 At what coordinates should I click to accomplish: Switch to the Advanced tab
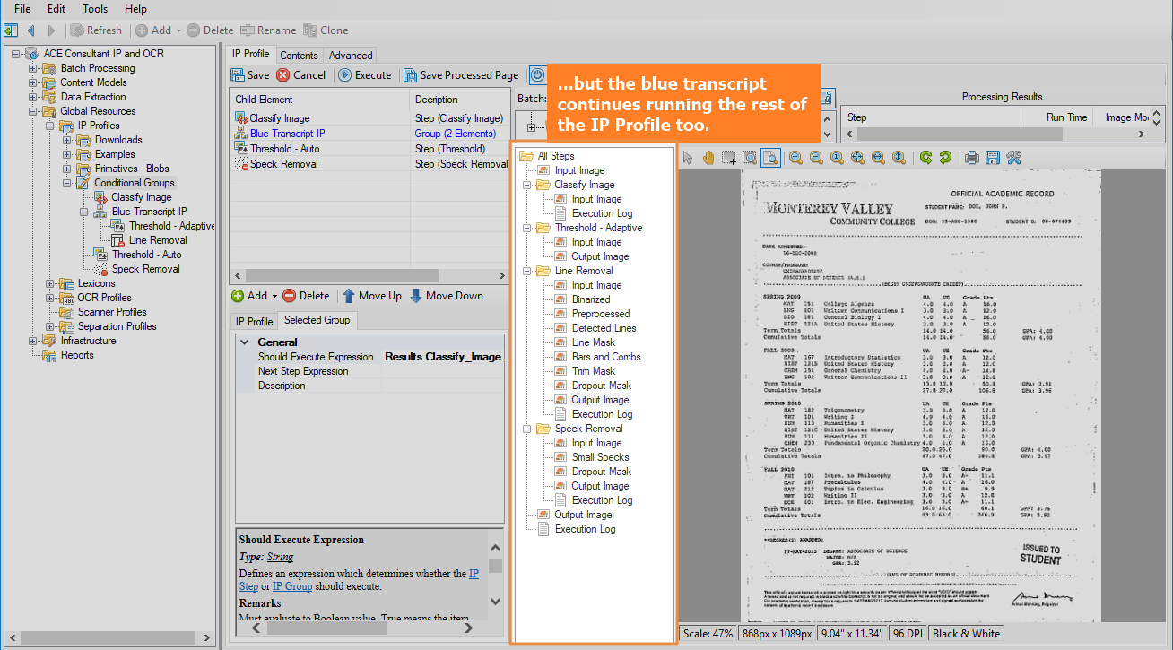tap(351, 55)
